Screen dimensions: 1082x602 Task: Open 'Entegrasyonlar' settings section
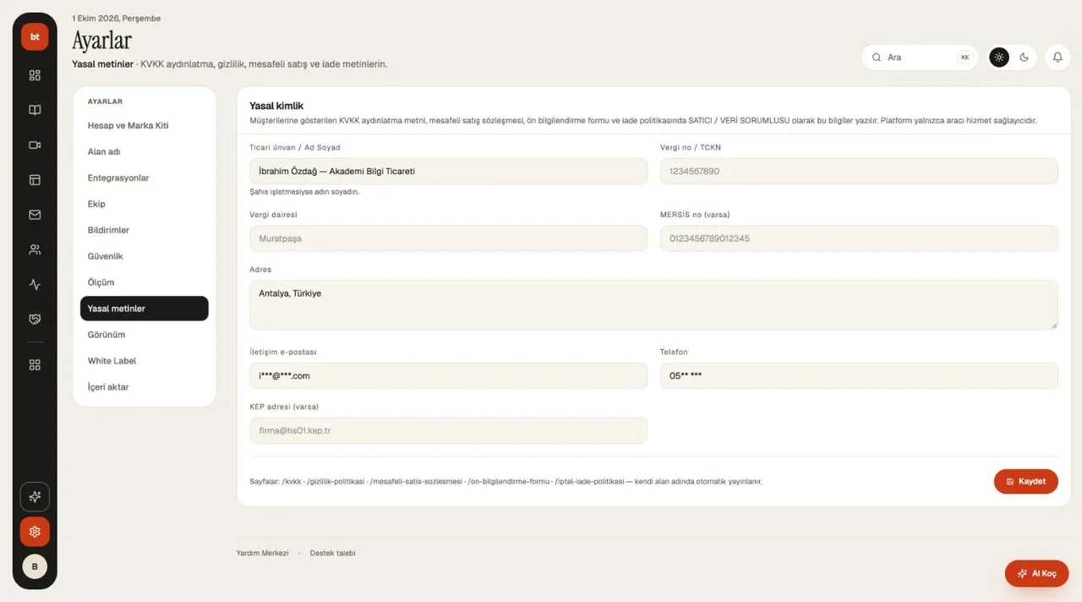tap(145, 178)
